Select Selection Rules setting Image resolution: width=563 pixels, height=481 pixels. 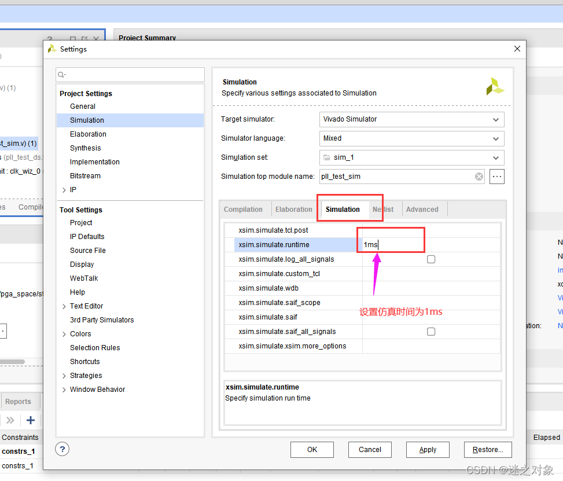coord(95,348)
